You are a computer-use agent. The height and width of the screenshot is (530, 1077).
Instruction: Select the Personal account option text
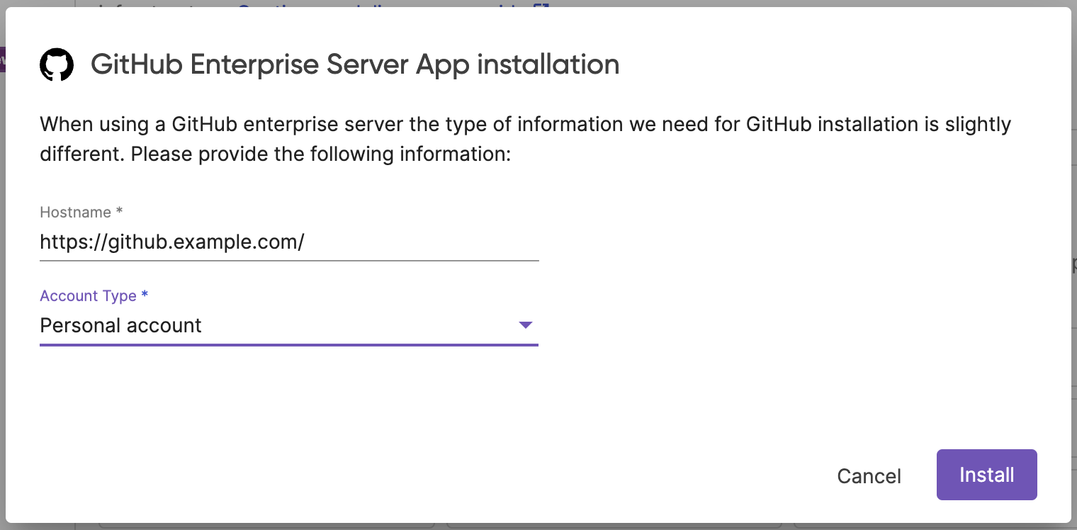(121, 325)
